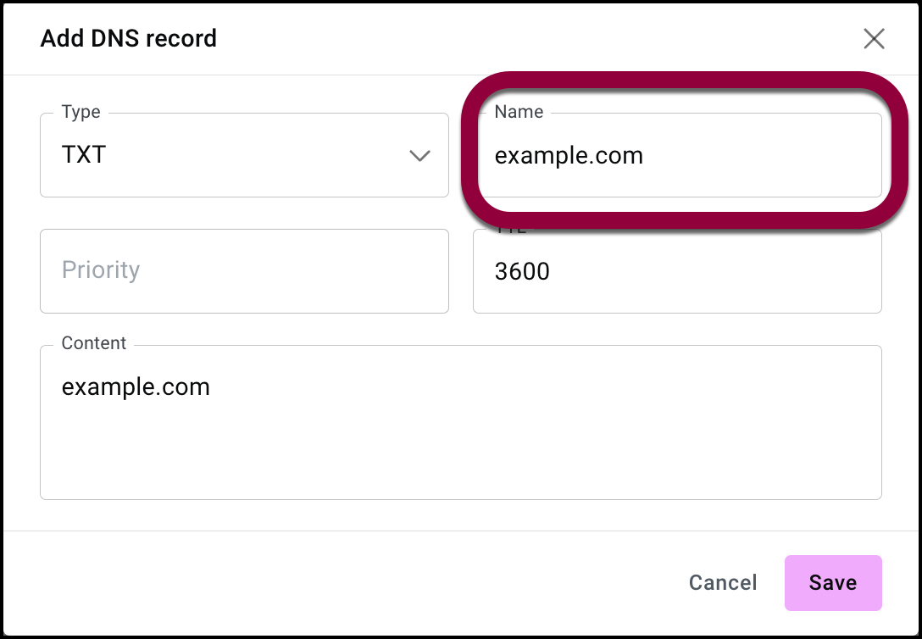Click the Priority placeholder text

[101, 270]
